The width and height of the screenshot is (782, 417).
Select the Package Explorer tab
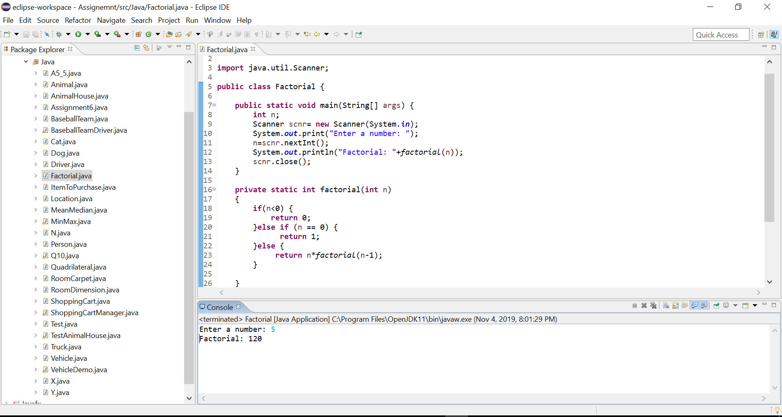pyautogui.click(x=37, y=50)
